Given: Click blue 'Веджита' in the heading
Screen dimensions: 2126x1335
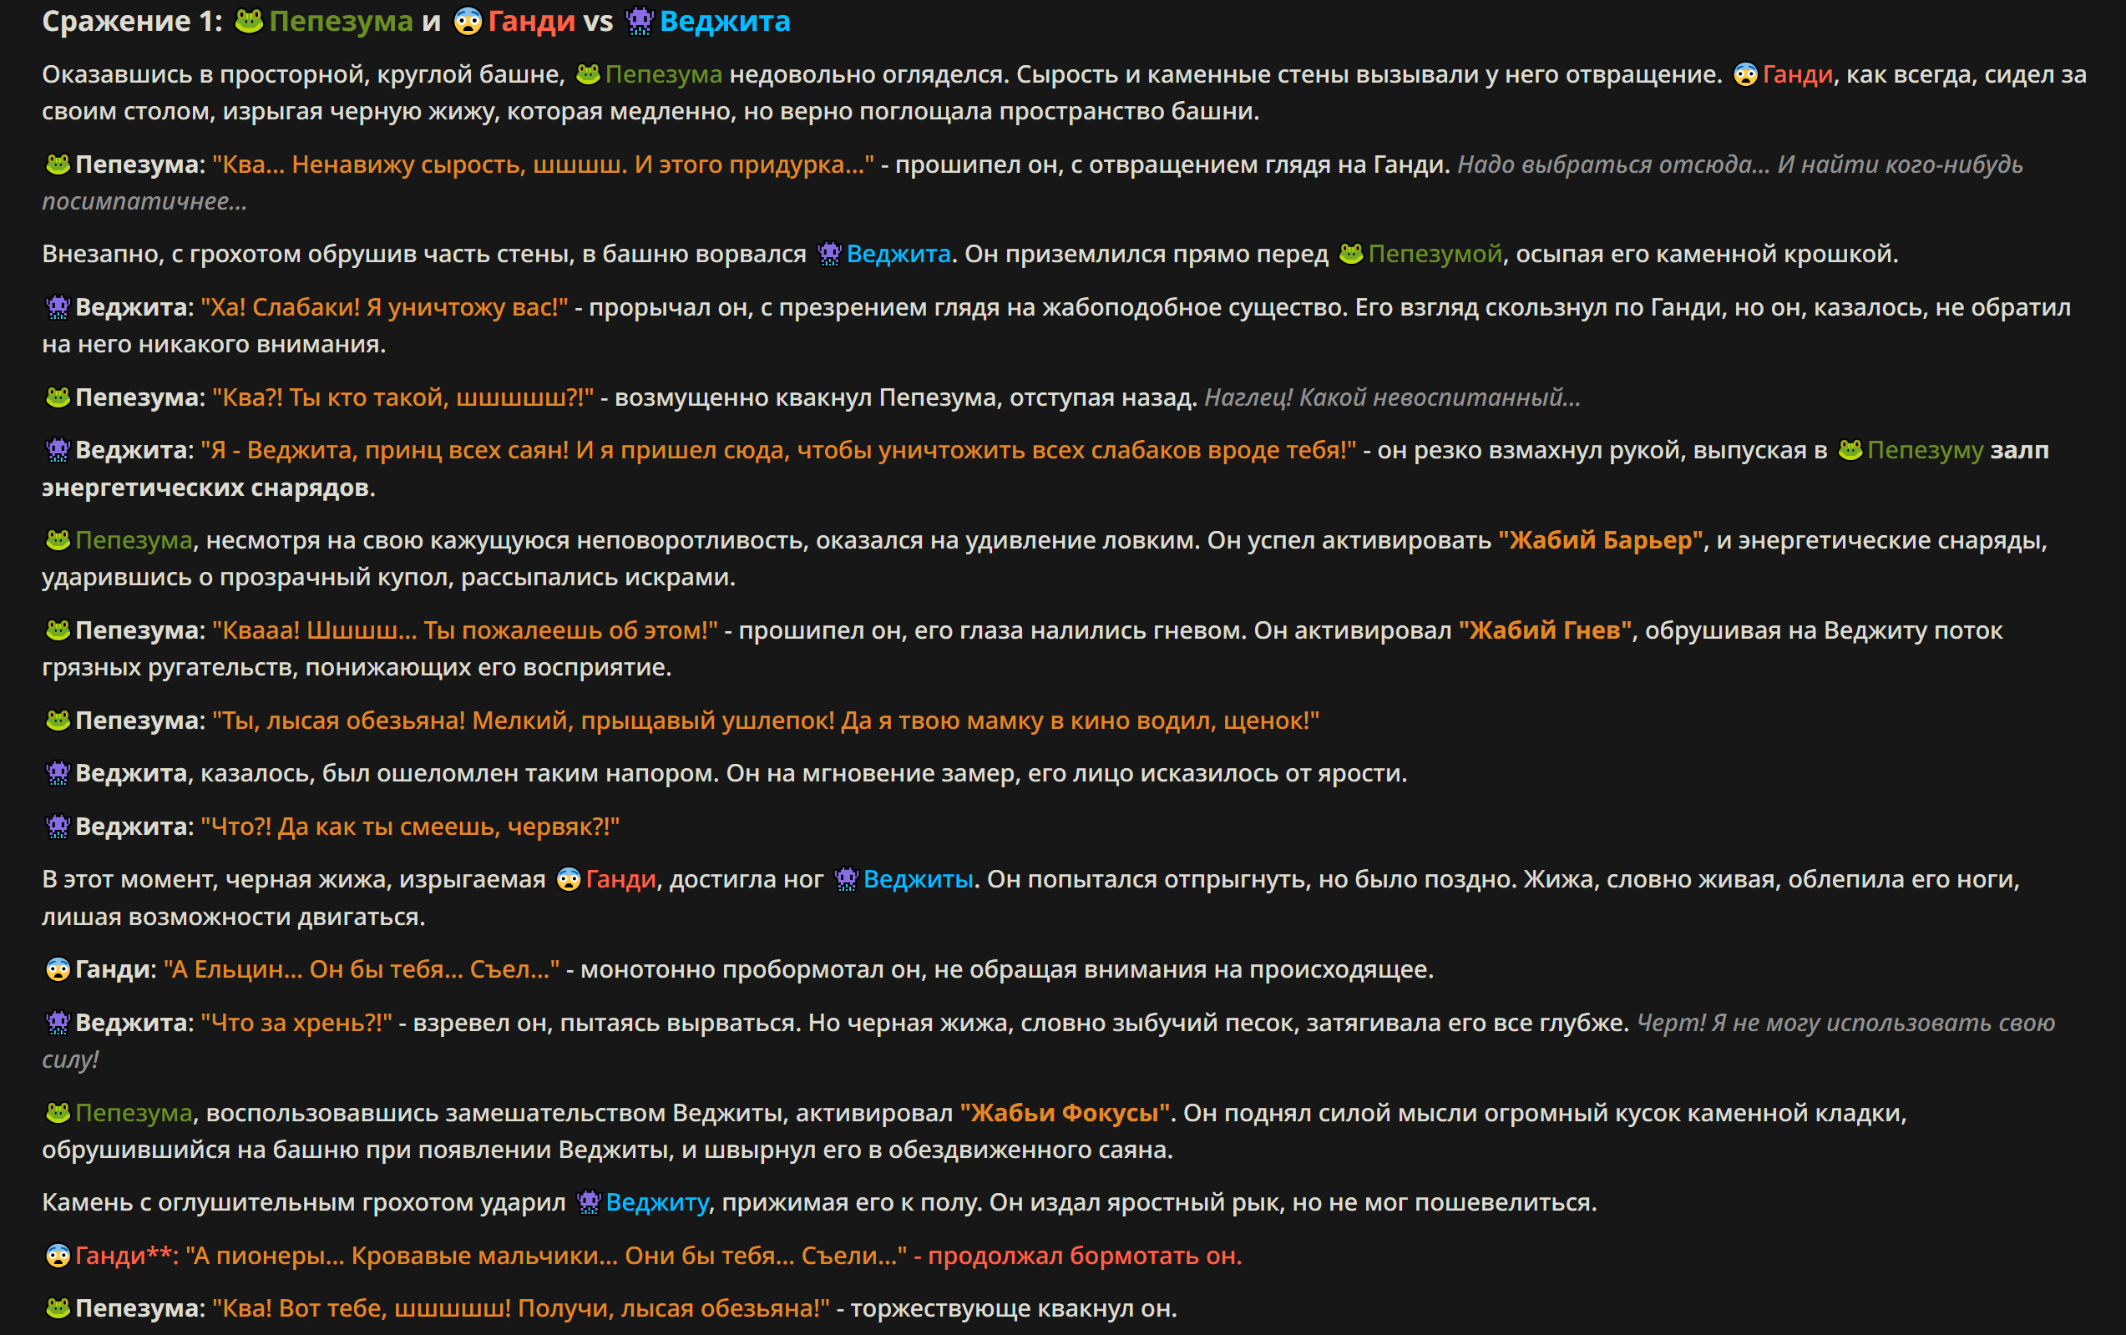Looking at the screenshot, I should 725,21.
